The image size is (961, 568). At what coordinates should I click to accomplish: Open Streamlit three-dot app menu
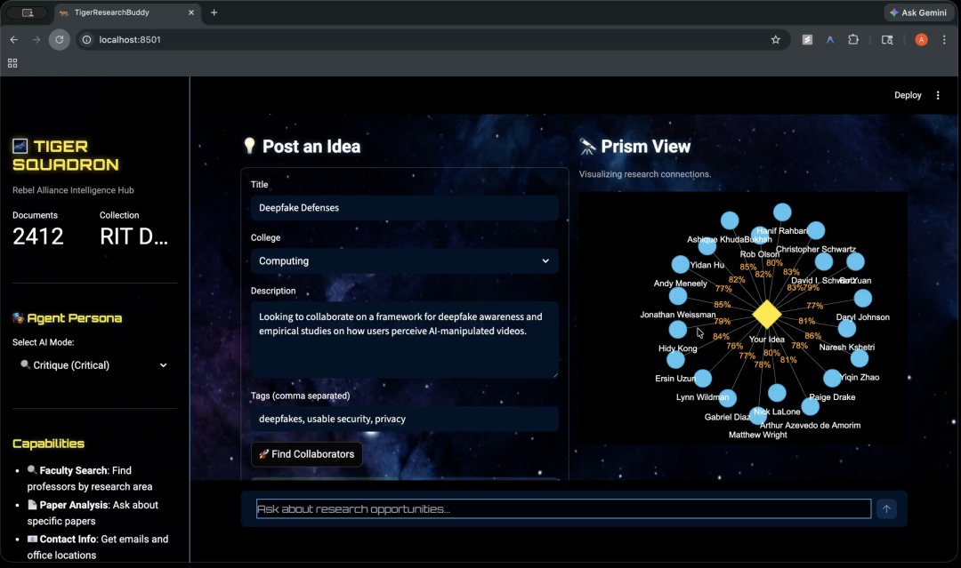click(x=938, y=95)
